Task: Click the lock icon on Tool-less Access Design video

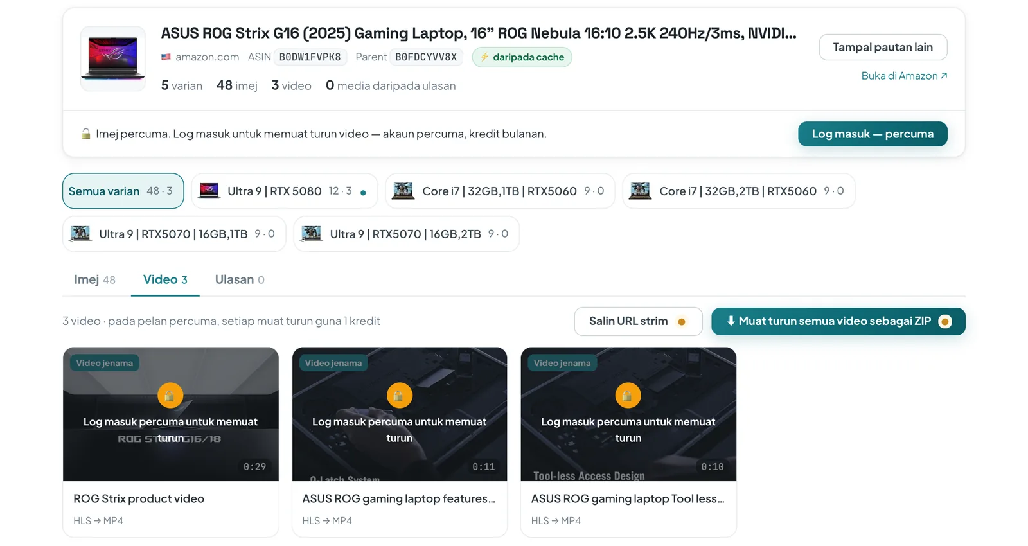Action: (628, 396)
